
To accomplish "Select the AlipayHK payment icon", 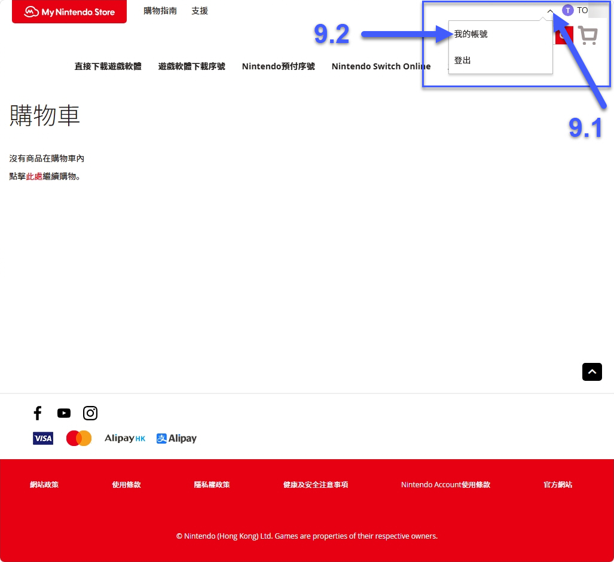I will pos(124,438).
